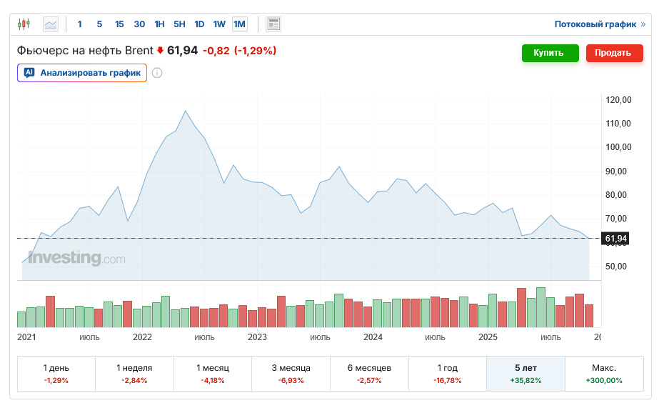Viewport: 669px width, 413px height.
Task: Click the info icon beside Анализировать график
Action: (x=157, y=73)
